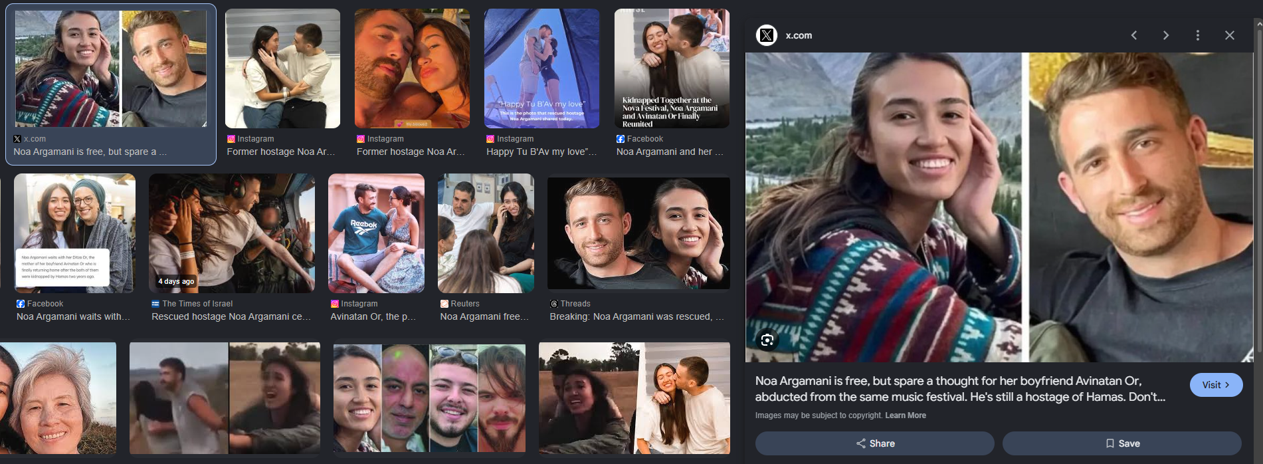Go to next image with right chevron
The height and width of the screenshot is (464, 1263).
point(1166,35)
